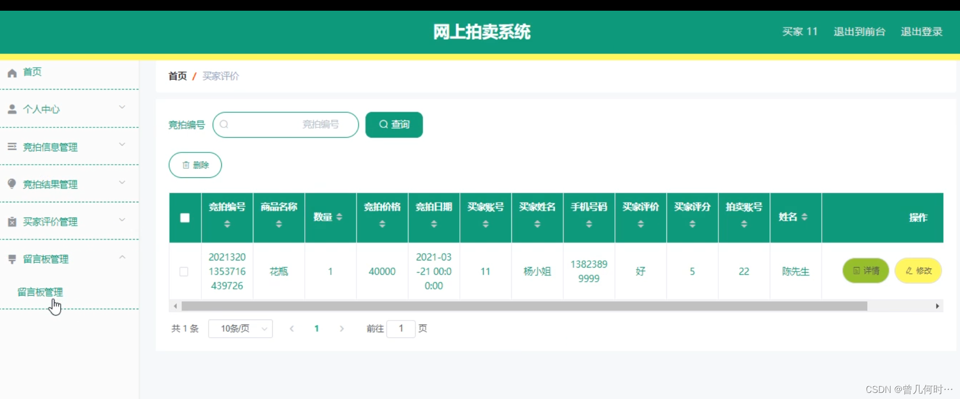
Task: Click the clipboard icon beside 买家评价管理
Action: click(x=12, y=222)
